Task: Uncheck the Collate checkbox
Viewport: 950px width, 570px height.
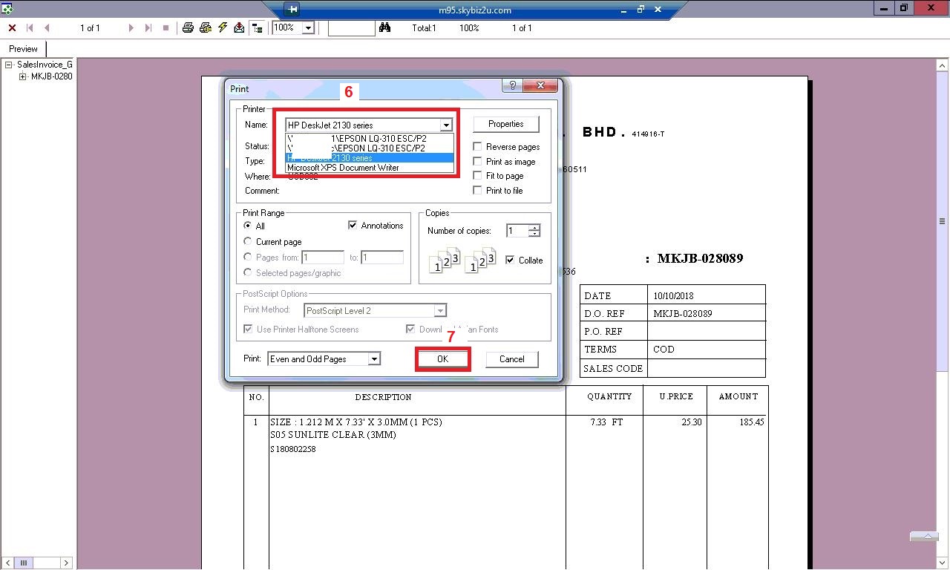Action: [x=510, y=260]
